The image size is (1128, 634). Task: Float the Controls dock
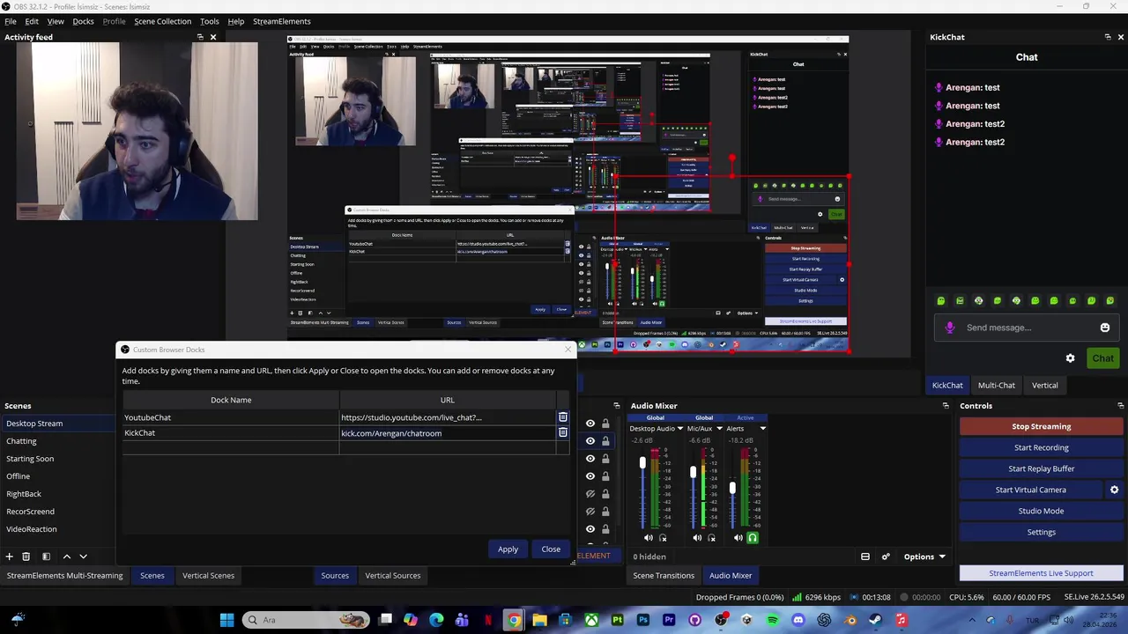pos(1120,406)
